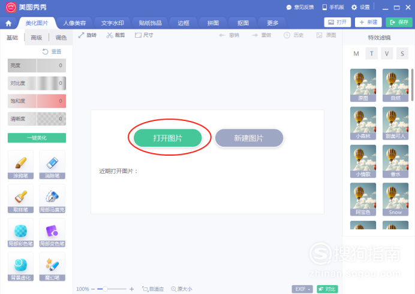Click the 旋转 rotate tool

[x=88, y=35]
